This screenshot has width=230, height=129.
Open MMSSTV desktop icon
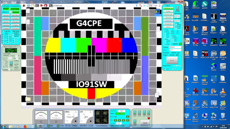[x=214, y=5]
